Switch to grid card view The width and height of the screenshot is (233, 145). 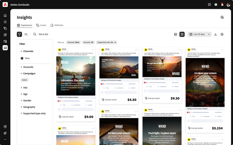[x=182, y=34]
